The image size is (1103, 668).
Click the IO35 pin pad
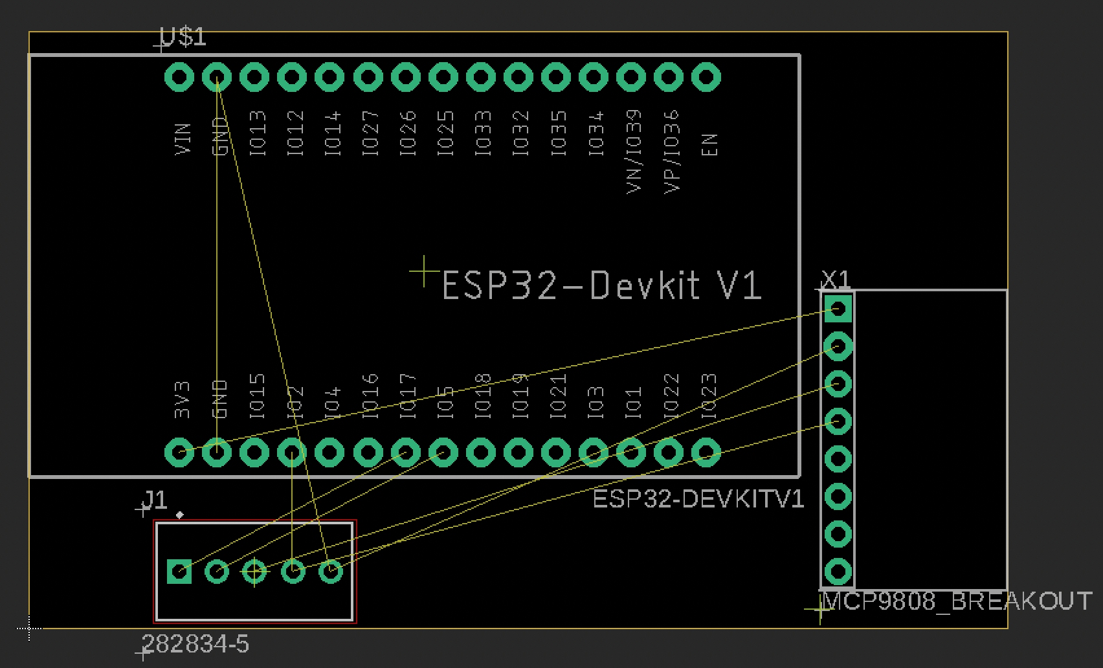(555, 78)
